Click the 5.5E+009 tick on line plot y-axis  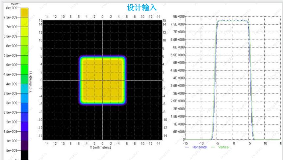(x=178, y=55)
